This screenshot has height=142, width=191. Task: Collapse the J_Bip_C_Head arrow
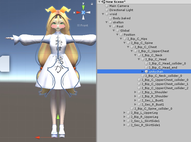pyautogui.click(x=139, y=59)
